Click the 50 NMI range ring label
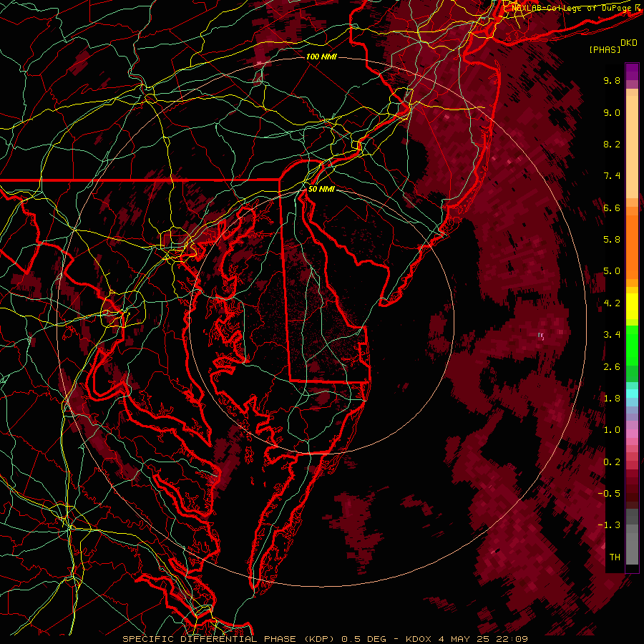The image size is (644, 644). click(x=321, y=190)
